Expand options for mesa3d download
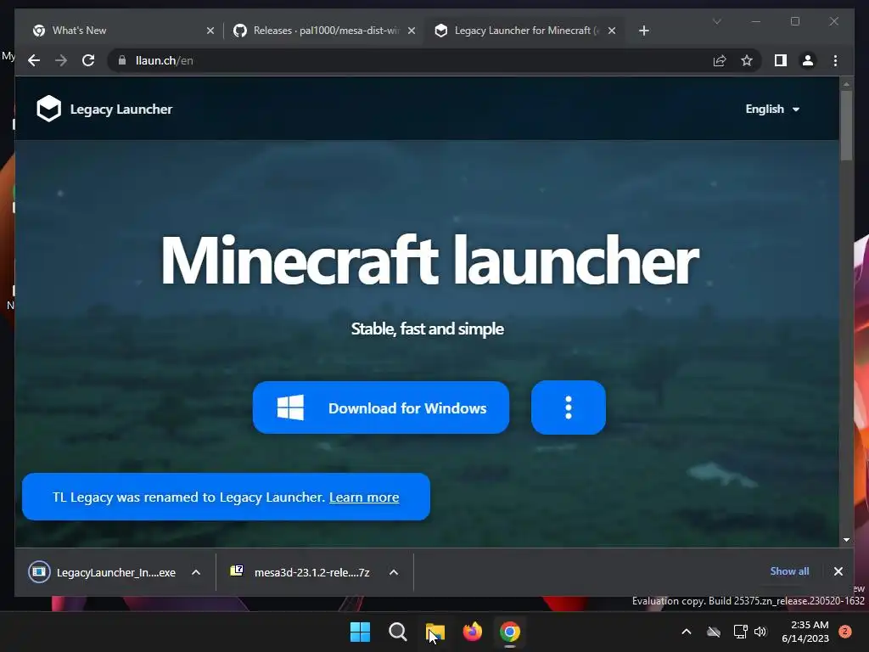This screenshot has width=869, height=652. [394, 572]
